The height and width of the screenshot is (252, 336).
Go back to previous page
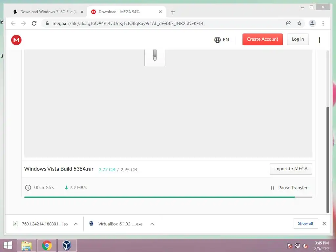click(x=13, y=23)
